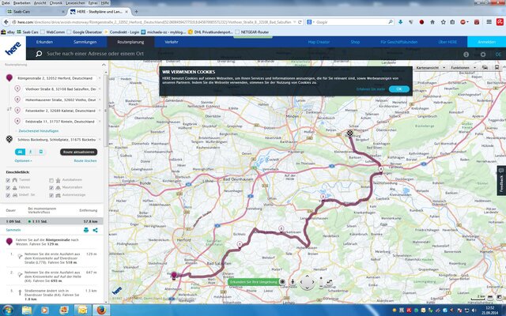Image resolution: width=506 pixels, height=316 pixels.
Task: Toggle the Tunnel checkbox
Action: tap(8, 180)
